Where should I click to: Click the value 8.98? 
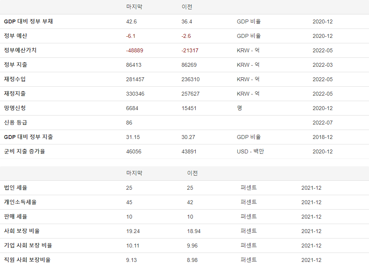(x=192, y=260)
